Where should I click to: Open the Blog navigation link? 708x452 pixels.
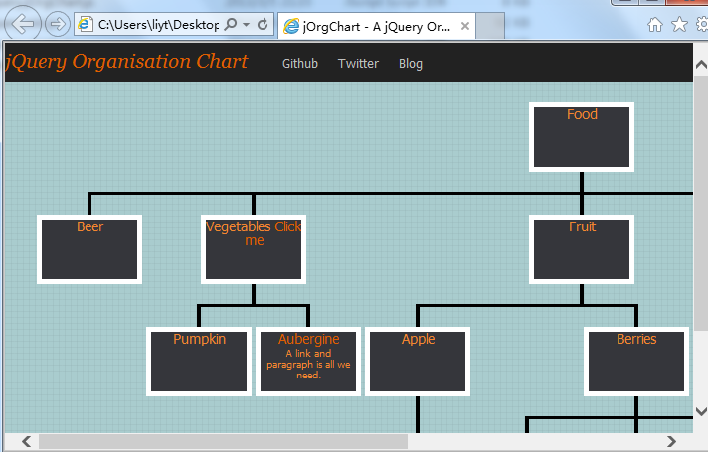pos(411,64)
